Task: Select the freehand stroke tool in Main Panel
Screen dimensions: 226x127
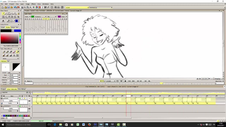Action: [x=3, y=14]
